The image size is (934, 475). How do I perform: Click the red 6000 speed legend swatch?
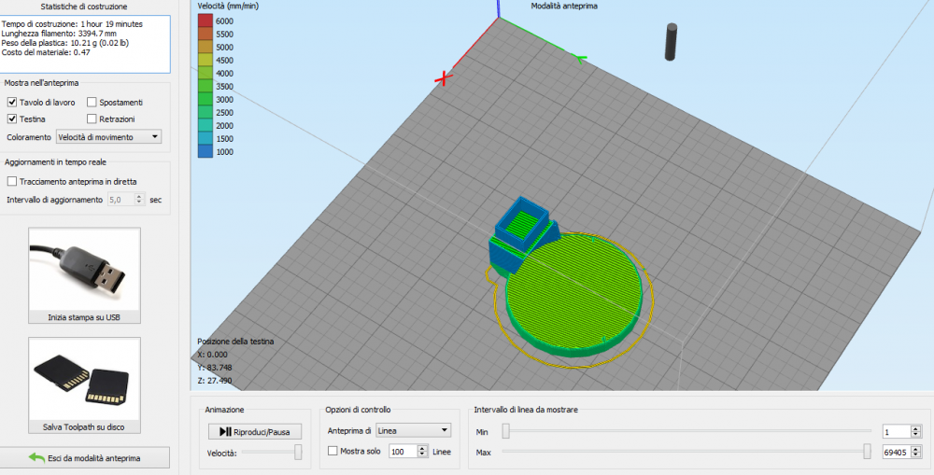coord(205,21)
